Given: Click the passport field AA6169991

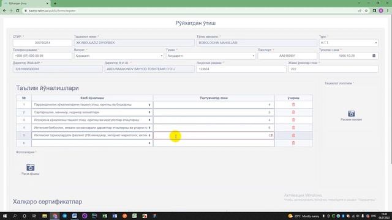Looking at the screenshot, I should click(287, 56).
